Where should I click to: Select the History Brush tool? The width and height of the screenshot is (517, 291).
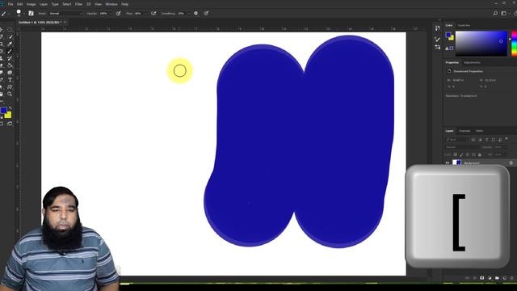pyautogui.click(x=10, y=58)
